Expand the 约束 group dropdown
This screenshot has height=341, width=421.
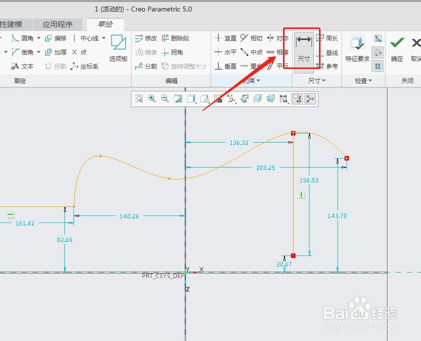tap(251, 80)
